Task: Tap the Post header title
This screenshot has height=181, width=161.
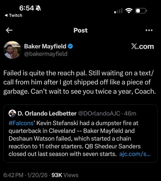Action: click(80, 30)
